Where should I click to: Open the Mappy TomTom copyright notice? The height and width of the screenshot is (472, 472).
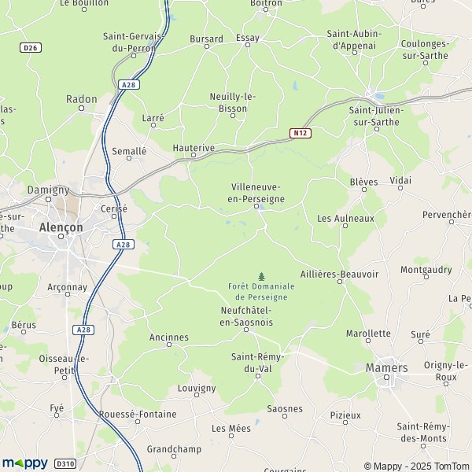[418, 466]
